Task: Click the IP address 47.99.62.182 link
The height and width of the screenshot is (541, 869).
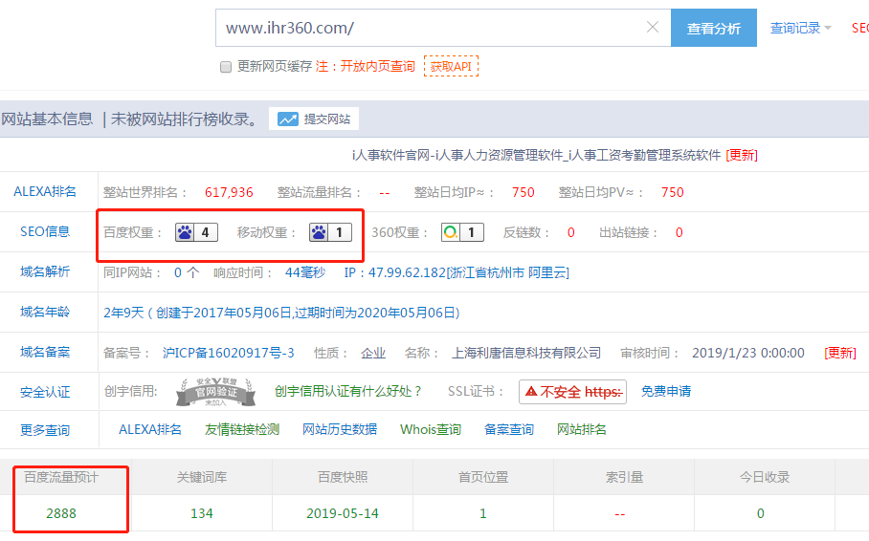Action: (457, 272)
